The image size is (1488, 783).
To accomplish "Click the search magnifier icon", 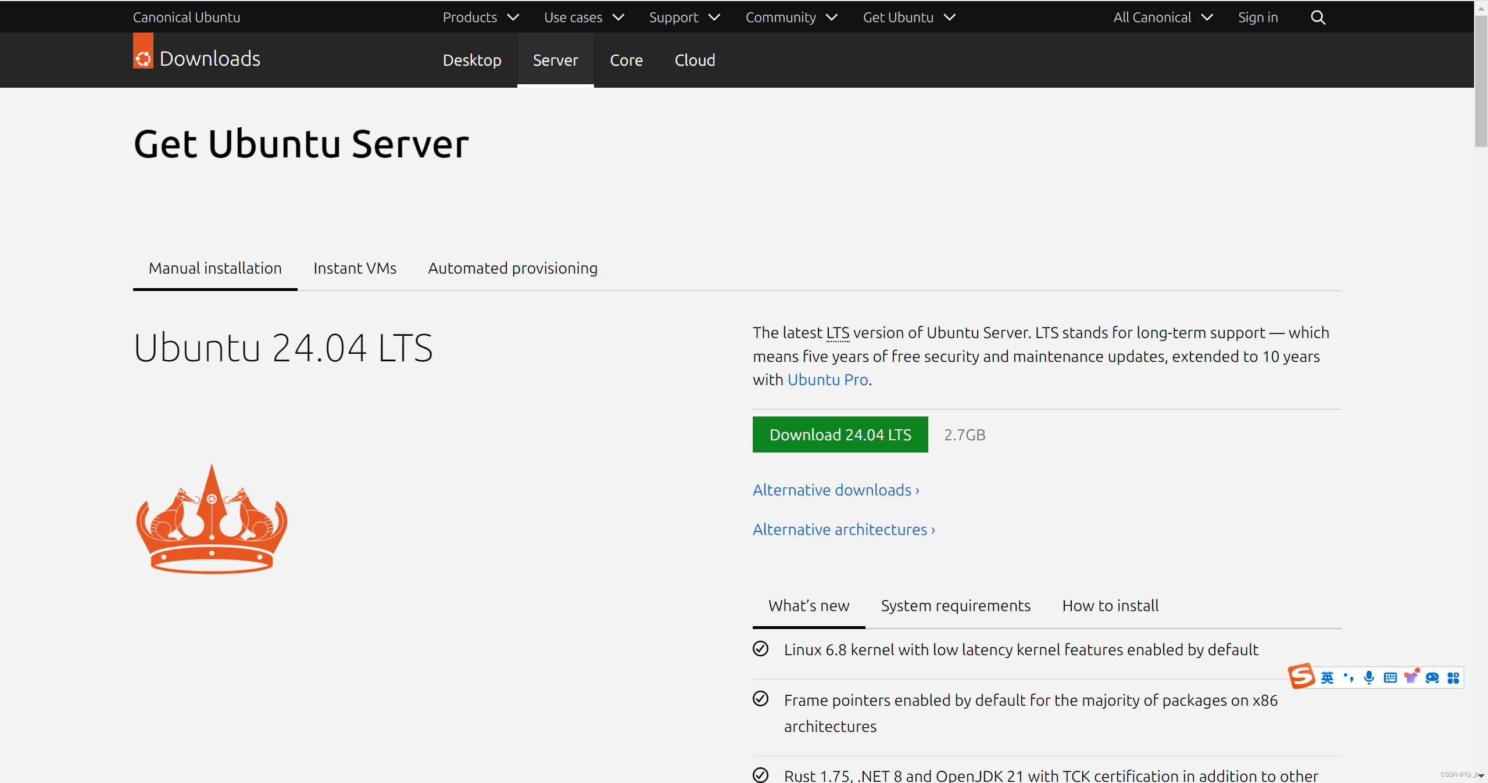I will [1318, 17].
